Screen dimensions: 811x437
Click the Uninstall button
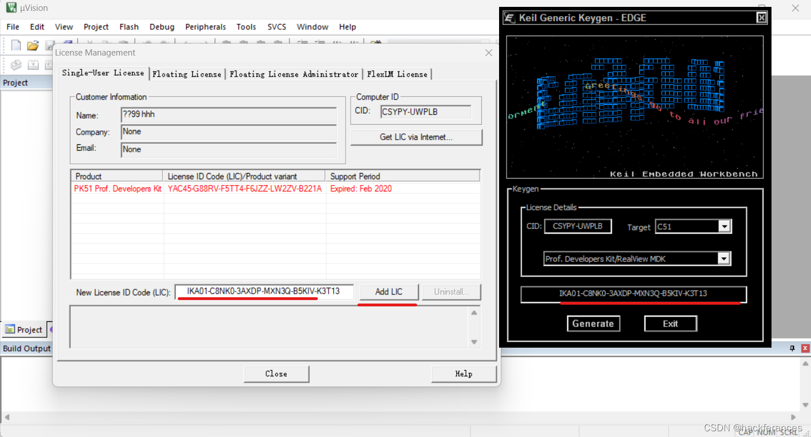[x=451, y=292]
